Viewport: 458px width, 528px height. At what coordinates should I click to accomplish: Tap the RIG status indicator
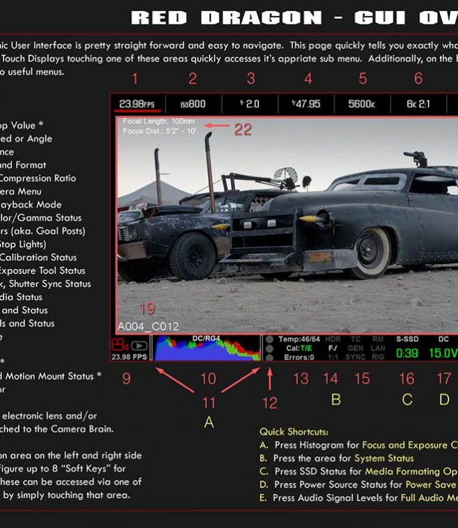click(378, 357)
